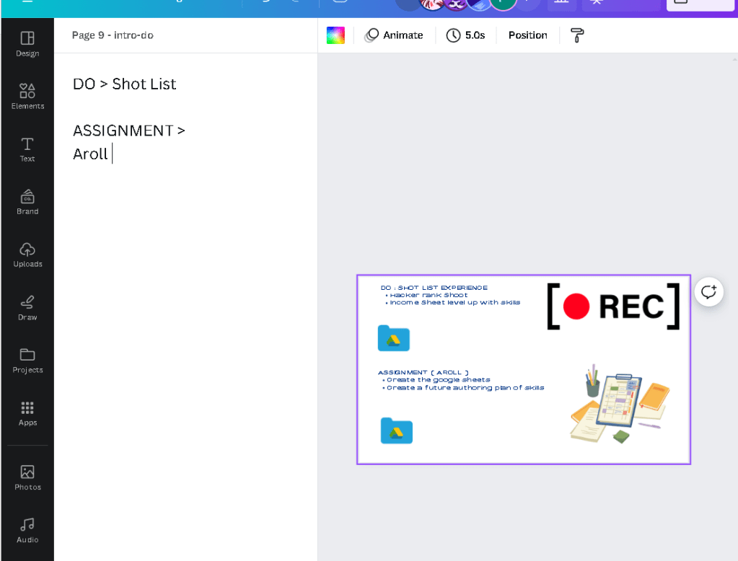Place cursor in the 'Aroll' notes line
This screenshot has height=561, width=738.
coord(90,154)
